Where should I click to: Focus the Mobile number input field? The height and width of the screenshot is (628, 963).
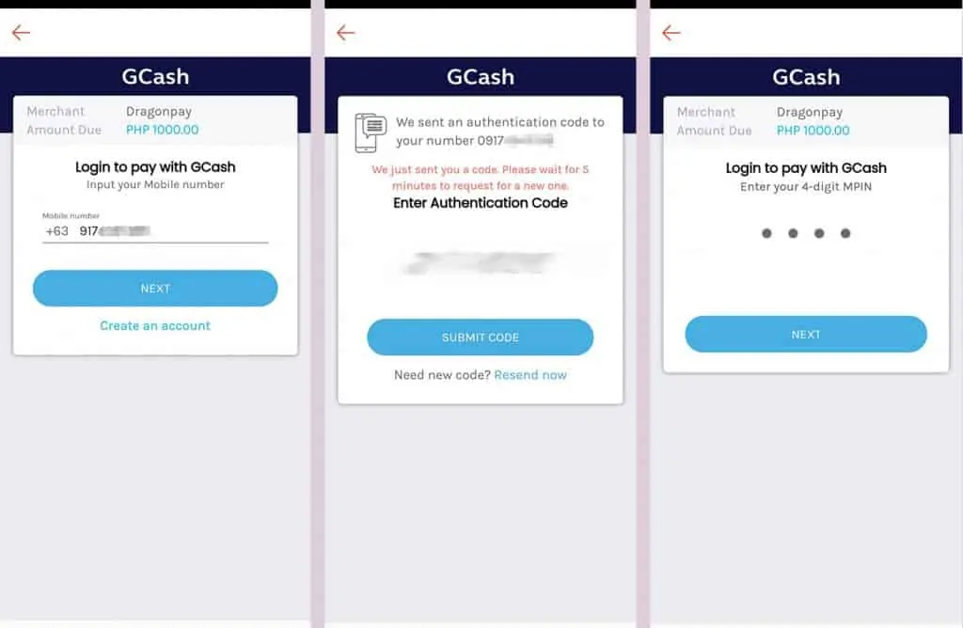pyautogui.click(x=169, y=231)
